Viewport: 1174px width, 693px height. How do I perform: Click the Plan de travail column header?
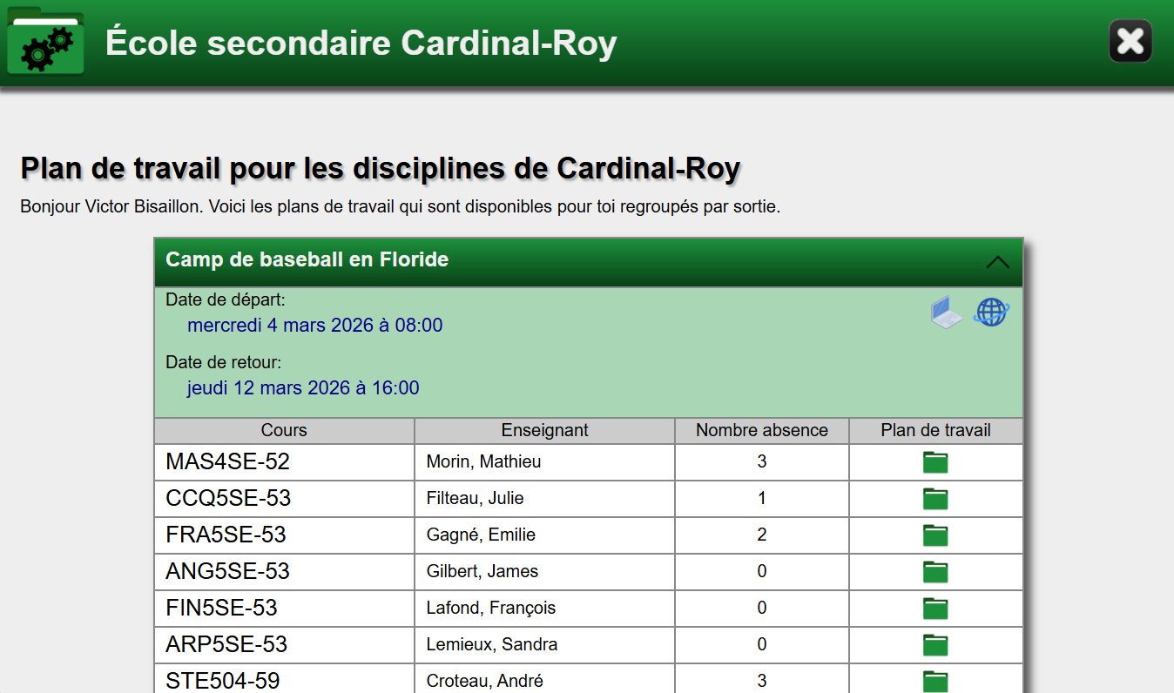point(935,430)
